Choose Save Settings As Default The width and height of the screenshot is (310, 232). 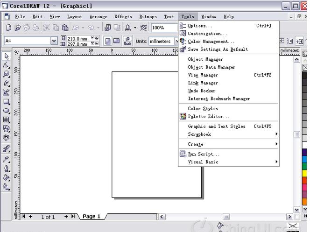[x=229, y=49]
